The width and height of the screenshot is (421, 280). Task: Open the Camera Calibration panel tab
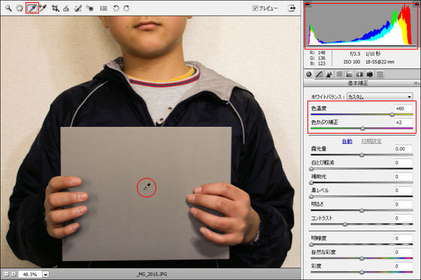coord(370,74)
